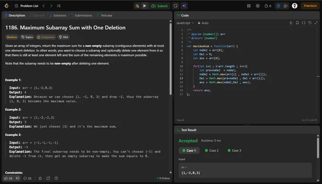Run the code with the play button
The width and height of the screenshot is (322, 184).
(144, 6)
